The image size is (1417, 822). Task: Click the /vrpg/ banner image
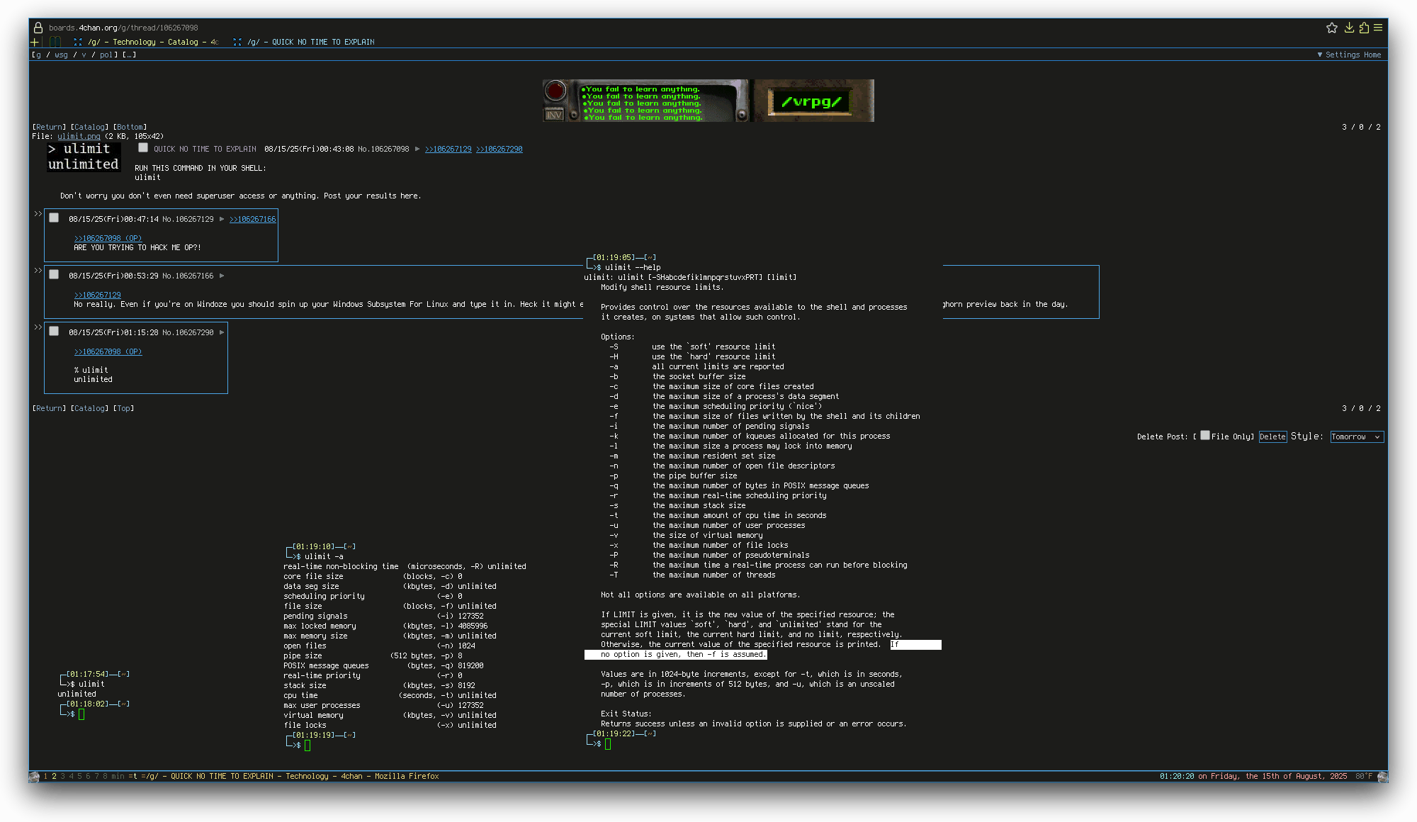[x=813, y=101]
